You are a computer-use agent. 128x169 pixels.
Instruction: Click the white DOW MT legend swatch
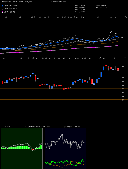coord(3,9)
